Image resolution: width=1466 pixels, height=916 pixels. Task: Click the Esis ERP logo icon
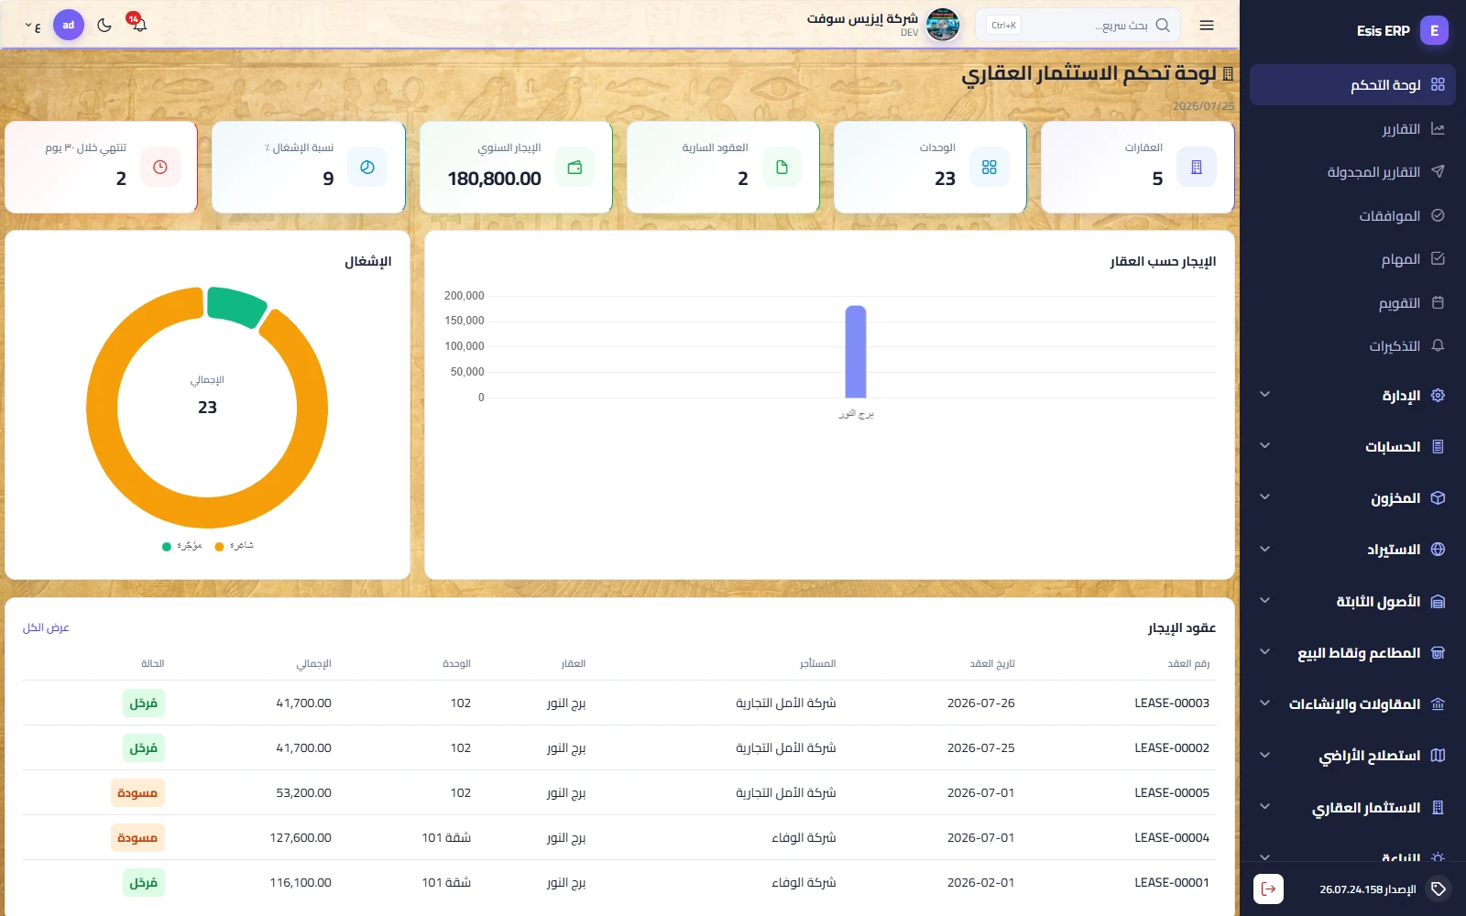1434,30
